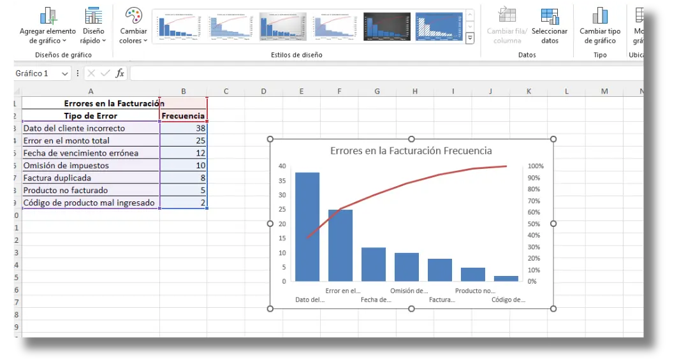679x362 pixels.
Task: Click the frequency cell with value 38
Action: (x=183, y=128)
